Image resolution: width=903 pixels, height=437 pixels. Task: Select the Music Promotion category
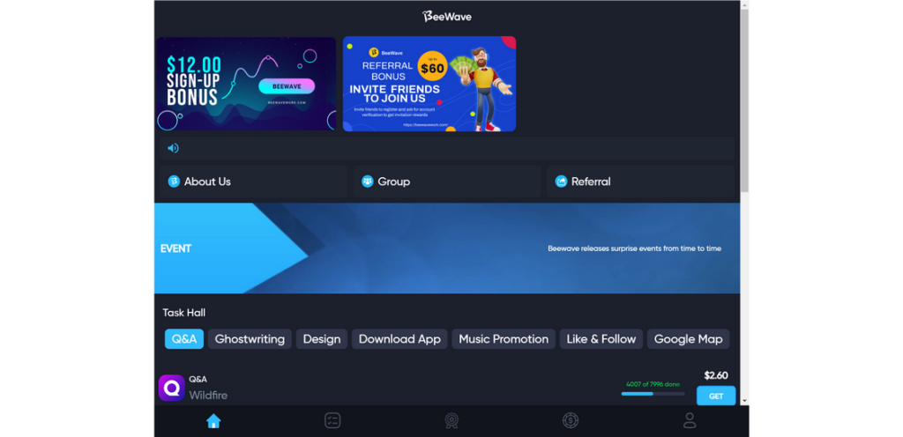(504, 339)
